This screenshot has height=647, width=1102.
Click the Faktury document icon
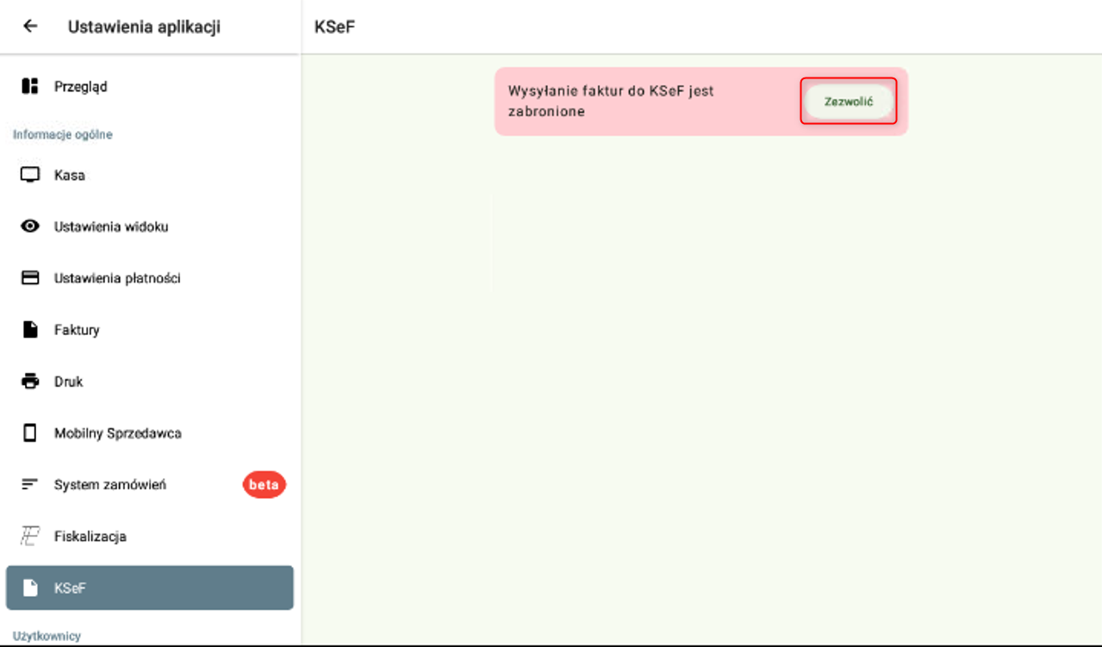(30, 330)
